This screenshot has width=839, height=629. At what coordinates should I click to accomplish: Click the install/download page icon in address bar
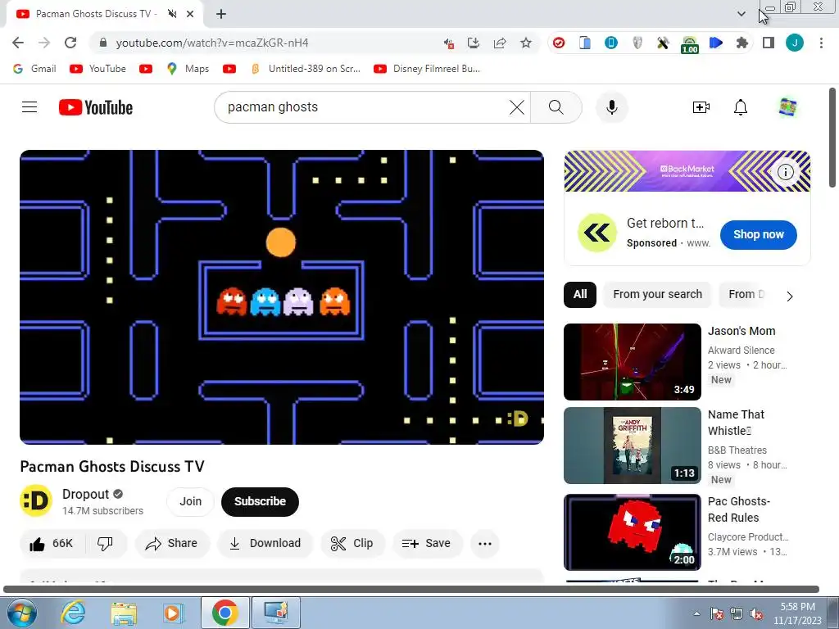(x=473, y=43)
